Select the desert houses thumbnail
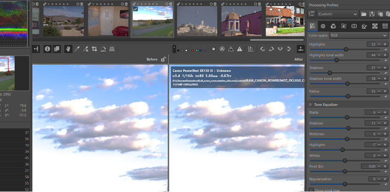390x192 pixels. (x=63, y=21)
